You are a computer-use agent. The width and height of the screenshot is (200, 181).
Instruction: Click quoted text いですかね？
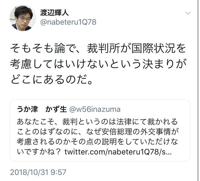(39, 152)
